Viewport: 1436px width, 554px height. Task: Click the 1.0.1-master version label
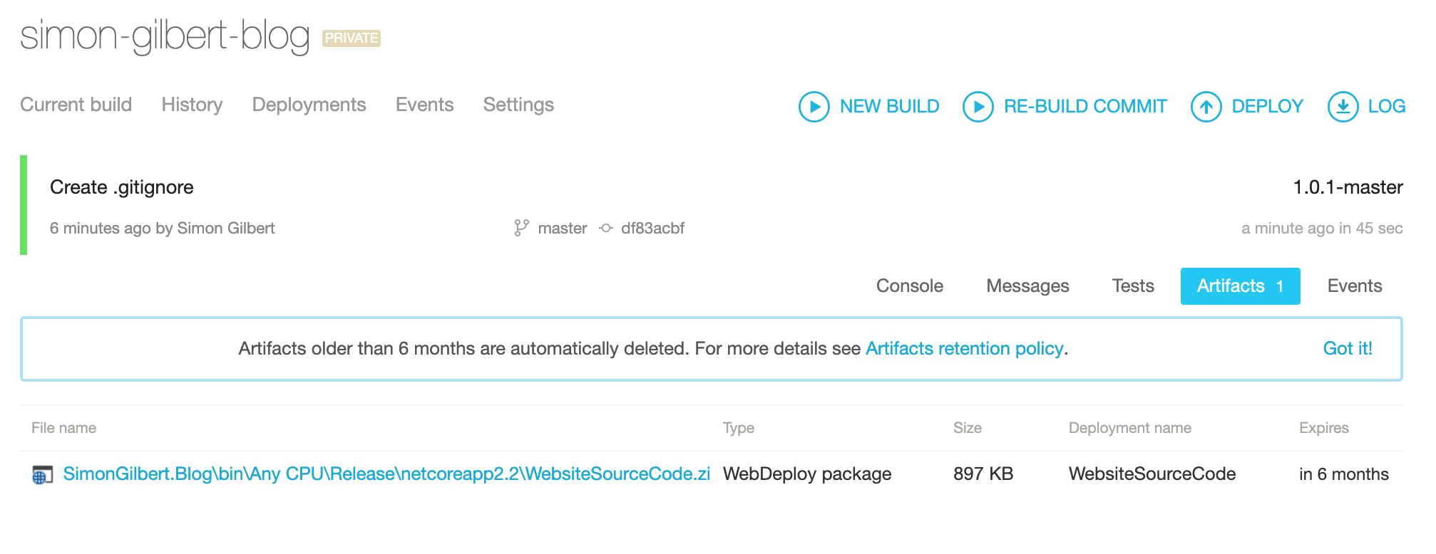coord(1348,187)
